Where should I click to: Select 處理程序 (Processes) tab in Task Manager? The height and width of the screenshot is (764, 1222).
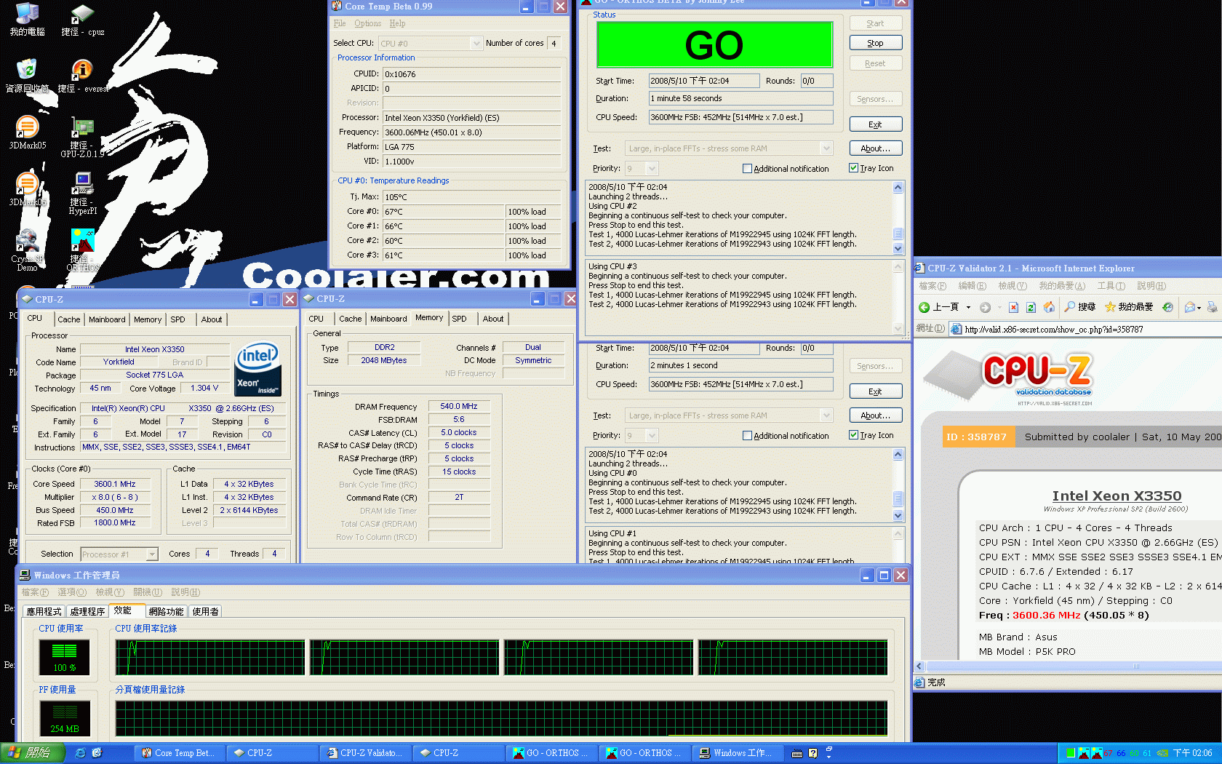coord(87,612)
